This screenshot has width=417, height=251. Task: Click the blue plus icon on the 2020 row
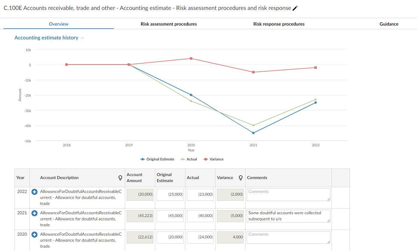tap(34, 234)
